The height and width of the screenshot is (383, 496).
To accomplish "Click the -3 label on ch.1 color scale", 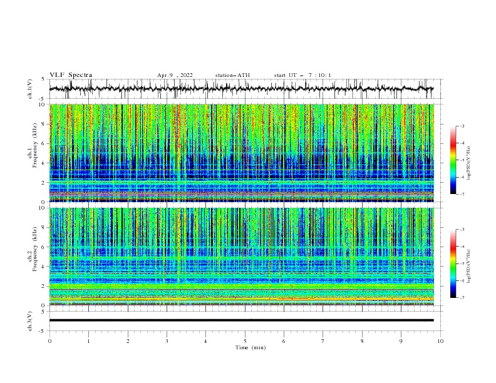I will click(x=462, y=126).
